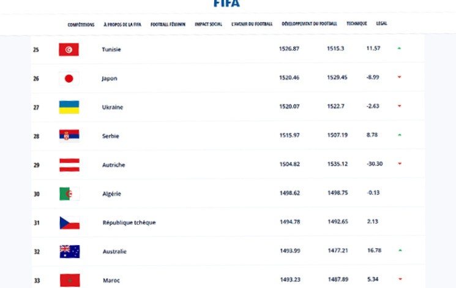Click the Serbia flag icon
The width and height of the screenshot is (456, 288).
(69, 135)
